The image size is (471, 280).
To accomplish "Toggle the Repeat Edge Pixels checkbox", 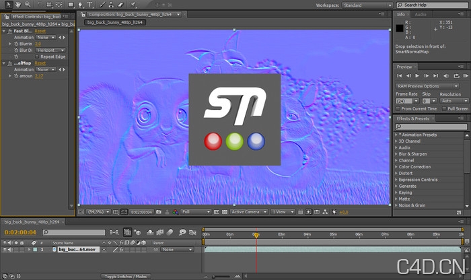I will point(37,57).
